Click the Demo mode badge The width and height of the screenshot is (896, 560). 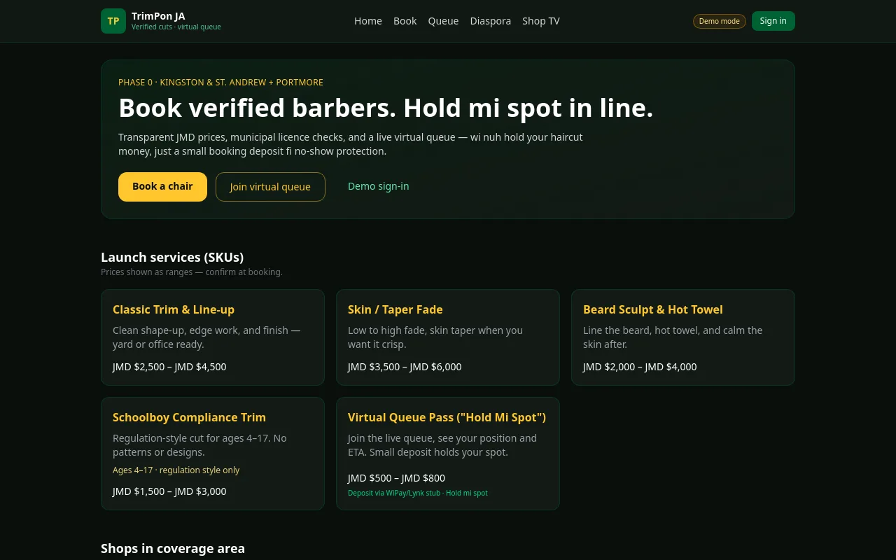pos(720,21)
